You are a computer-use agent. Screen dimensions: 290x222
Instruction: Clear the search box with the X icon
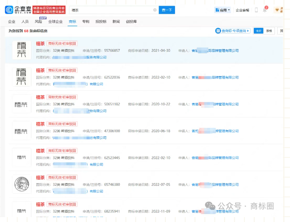click(155, 10)
